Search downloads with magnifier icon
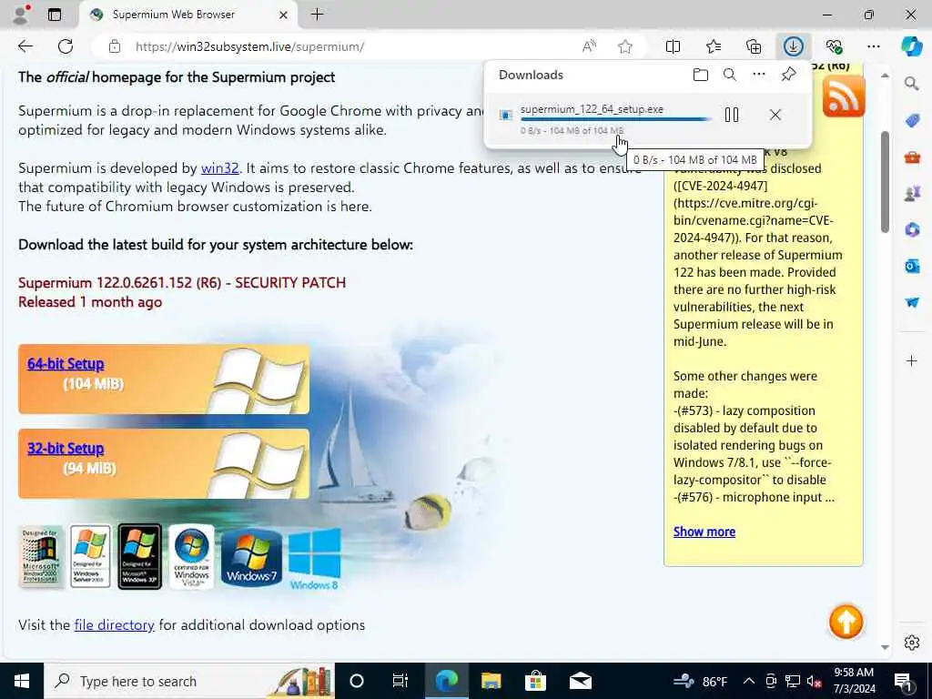Viewport: 932px width, 699px height. 730,75
